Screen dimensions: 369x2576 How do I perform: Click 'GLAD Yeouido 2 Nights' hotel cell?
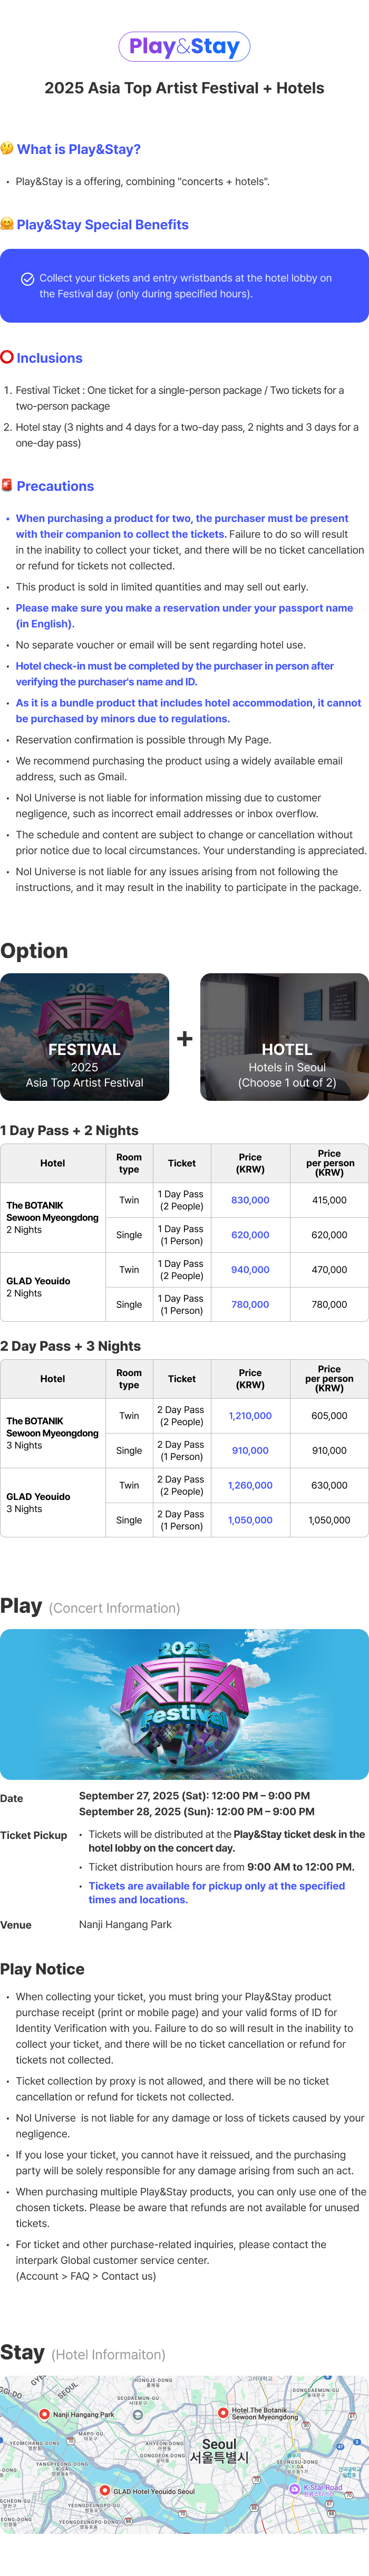53,1287
